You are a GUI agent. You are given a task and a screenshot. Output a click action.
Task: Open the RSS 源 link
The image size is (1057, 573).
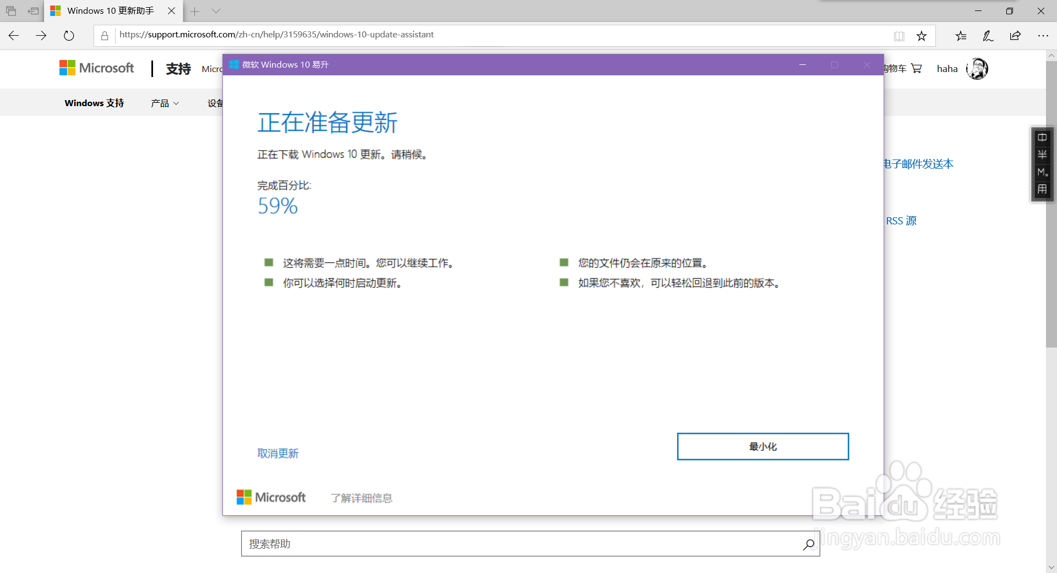pos(901,221)
